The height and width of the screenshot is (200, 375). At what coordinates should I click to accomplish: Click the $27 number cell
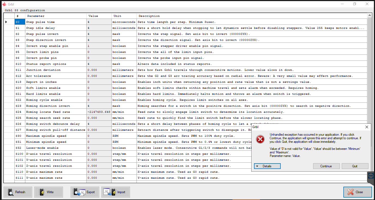[x=20, y=130]
